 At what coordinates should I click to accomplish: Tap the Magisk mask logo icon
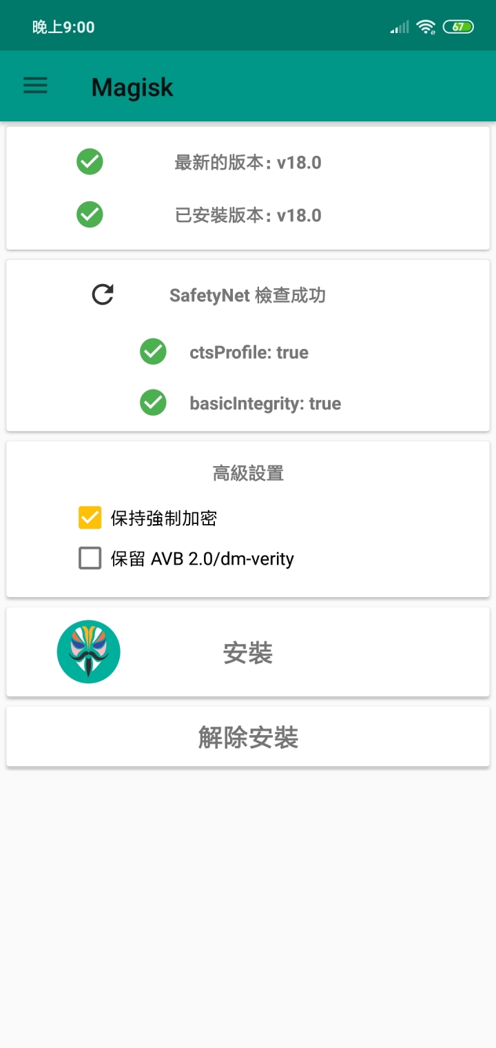click(x=89, y=652)
